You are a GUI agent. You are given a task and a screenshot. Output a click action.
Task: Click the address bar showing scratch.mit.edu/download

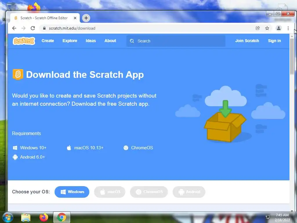[x=148, y=28]
